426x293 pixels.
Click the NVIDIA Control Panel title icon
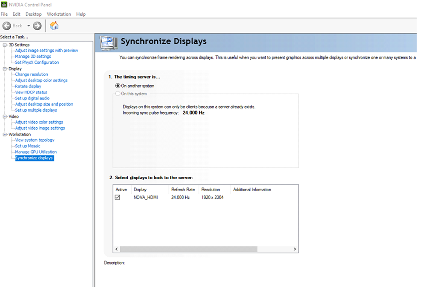tap(4, 5)
